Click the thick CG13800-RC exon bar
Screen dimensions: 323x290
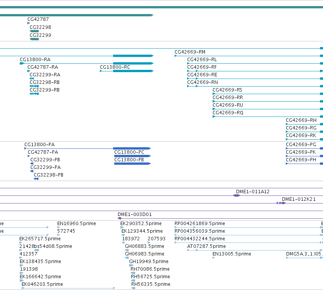click(133, 71)
